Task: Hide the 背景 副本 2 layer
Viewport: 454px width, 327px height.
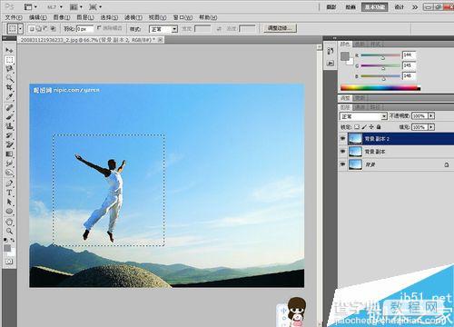Action: click(x=342, y=139)
